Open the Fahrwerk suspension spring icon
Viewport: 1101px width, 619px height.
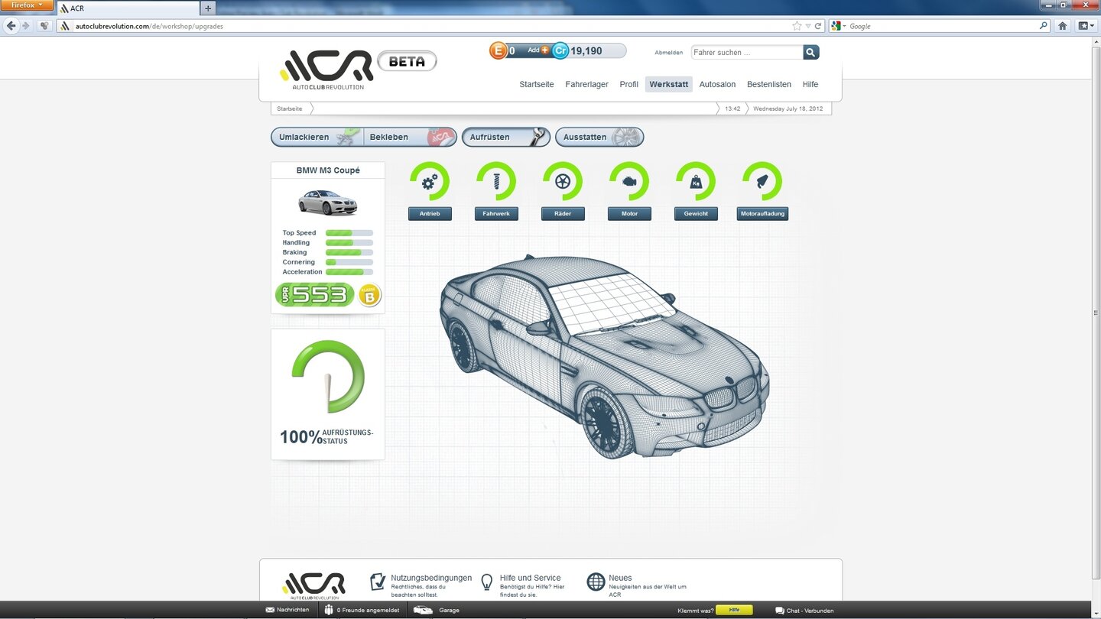coord(496,182)
